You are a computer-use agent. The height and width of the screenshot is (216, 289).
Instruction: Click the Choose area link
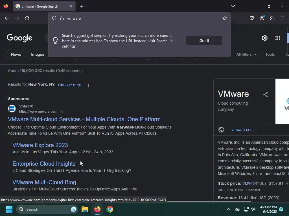(x=70, y=85)
